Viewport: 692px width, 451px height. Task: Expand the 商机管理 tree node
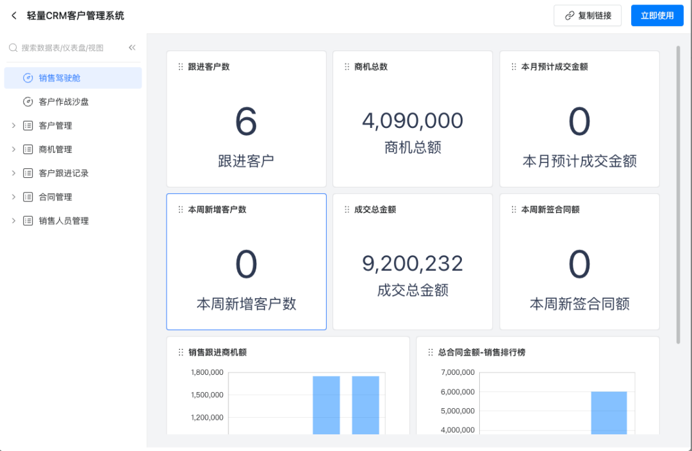(13, 149)
